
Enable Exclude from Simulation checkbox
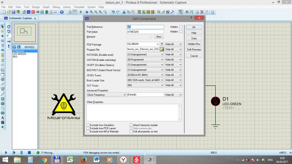[x=88, y=125]
